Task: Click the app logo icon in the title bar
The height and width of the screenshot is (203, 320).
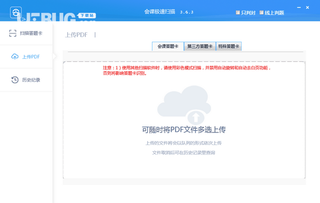Action: coord(16,12)
